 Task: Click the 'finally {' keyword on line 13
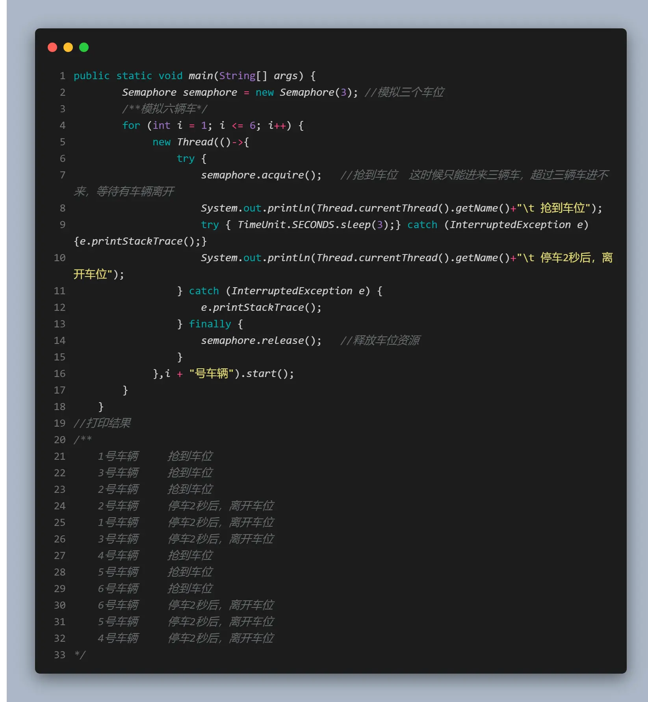(216, 324)
